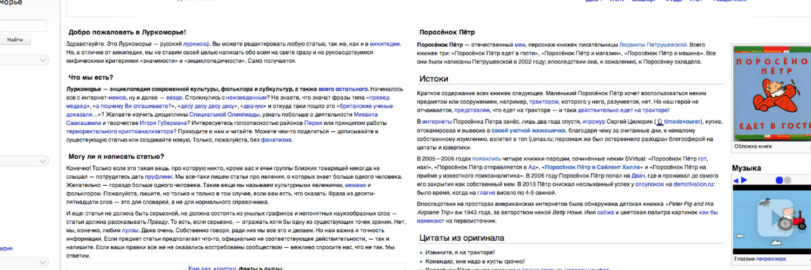The height and width of the screenshot is (270, 811).
Task: Follow the Игоря Губермана link
Action: click(163, 124)
